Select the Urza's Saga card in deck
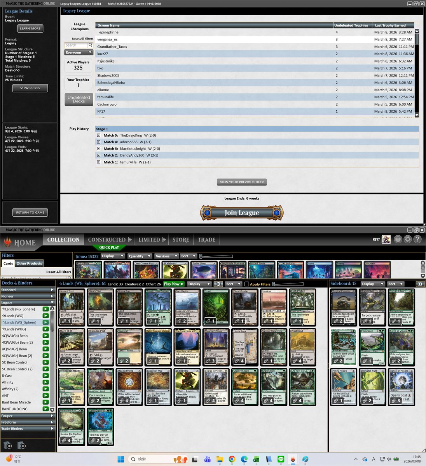 [244, 346]
